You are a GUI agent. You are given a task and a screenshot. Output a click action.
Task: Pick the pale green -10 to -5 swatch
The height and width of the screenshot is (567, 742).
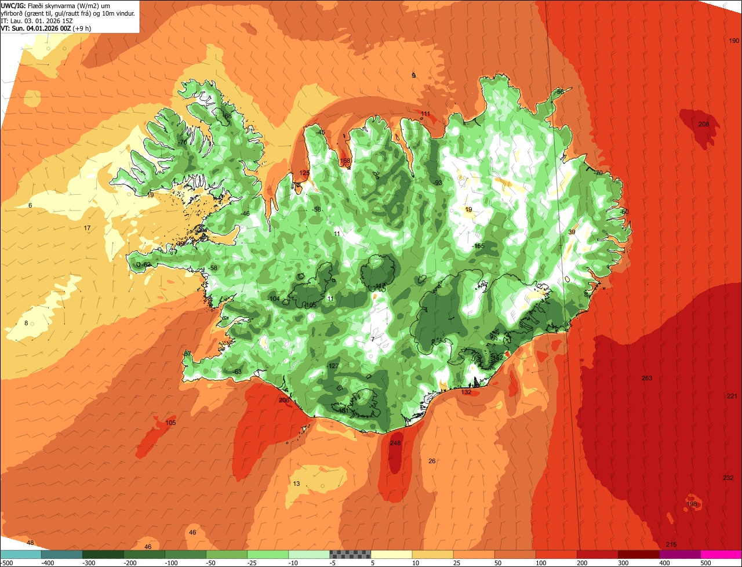[x=309, y=554]
